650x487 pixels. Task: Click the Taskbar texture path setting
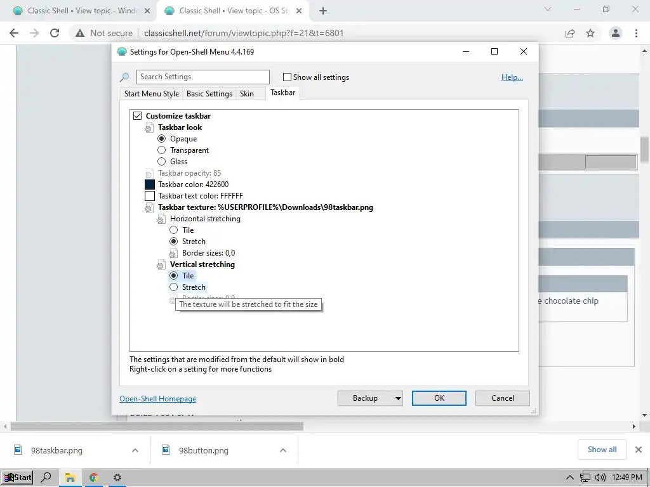click(x=265, y=207)
